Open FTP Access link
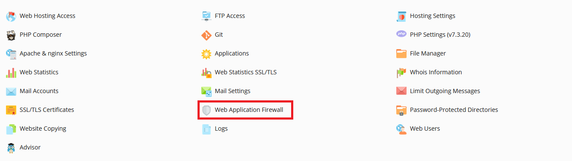 230,16
